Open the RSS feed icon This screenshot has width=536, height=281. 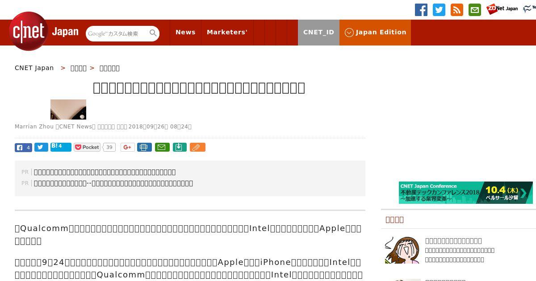[x=457, y=10]
